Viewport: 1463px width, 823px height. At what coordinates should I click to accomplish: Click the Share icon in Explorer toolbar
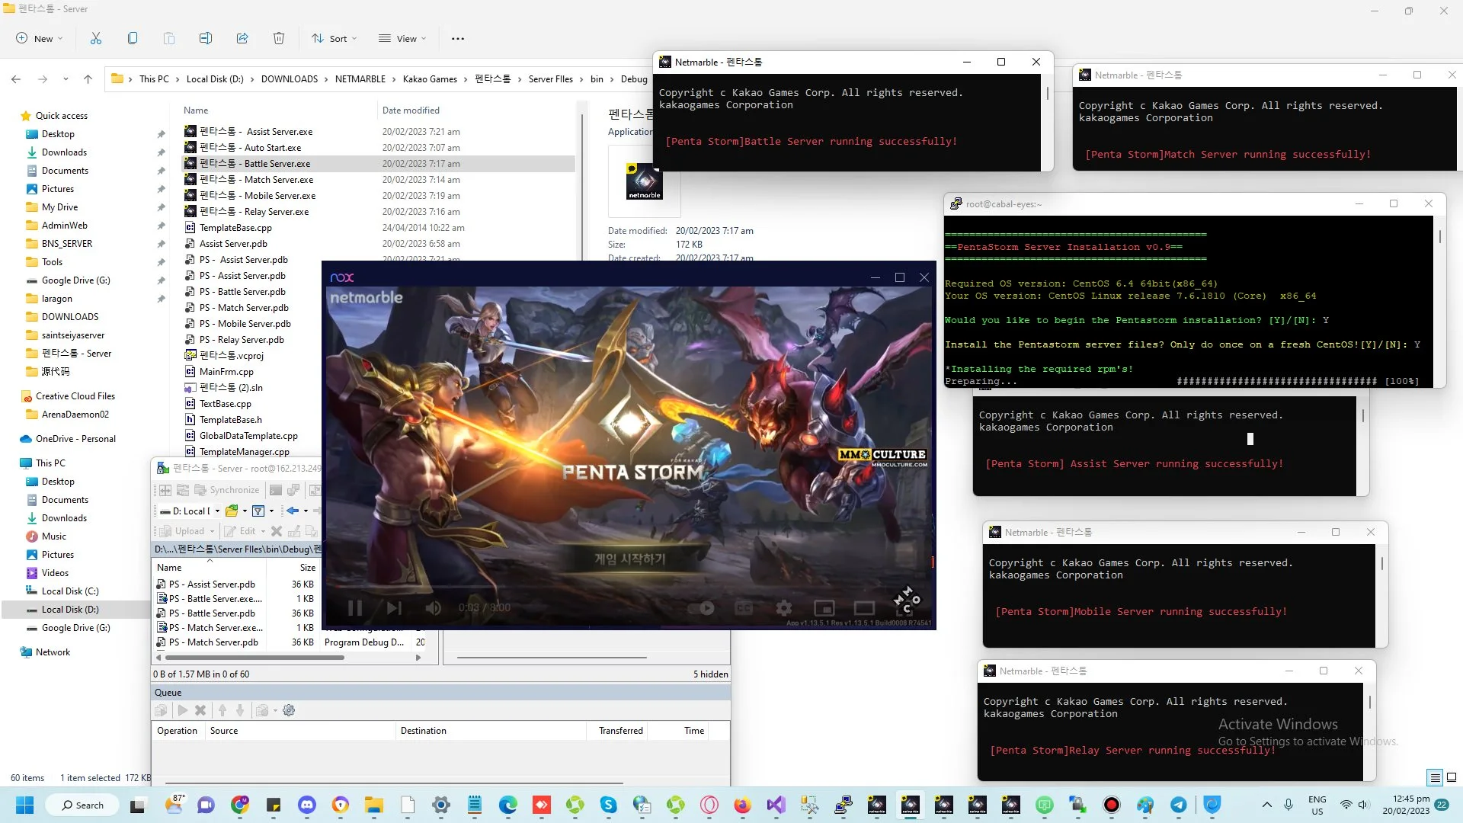tap(242, 39)
